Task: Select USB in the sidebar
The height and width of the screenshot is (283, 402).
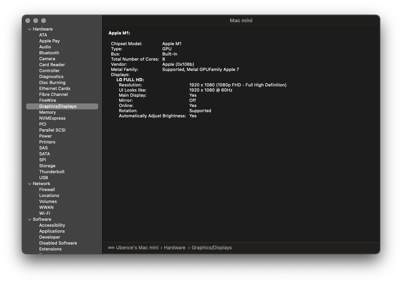Action: pyautogui.click(x=44, y=178)
